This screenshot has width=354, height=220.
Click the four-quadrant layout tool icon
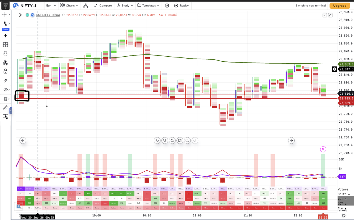click(x=5, y=45)
